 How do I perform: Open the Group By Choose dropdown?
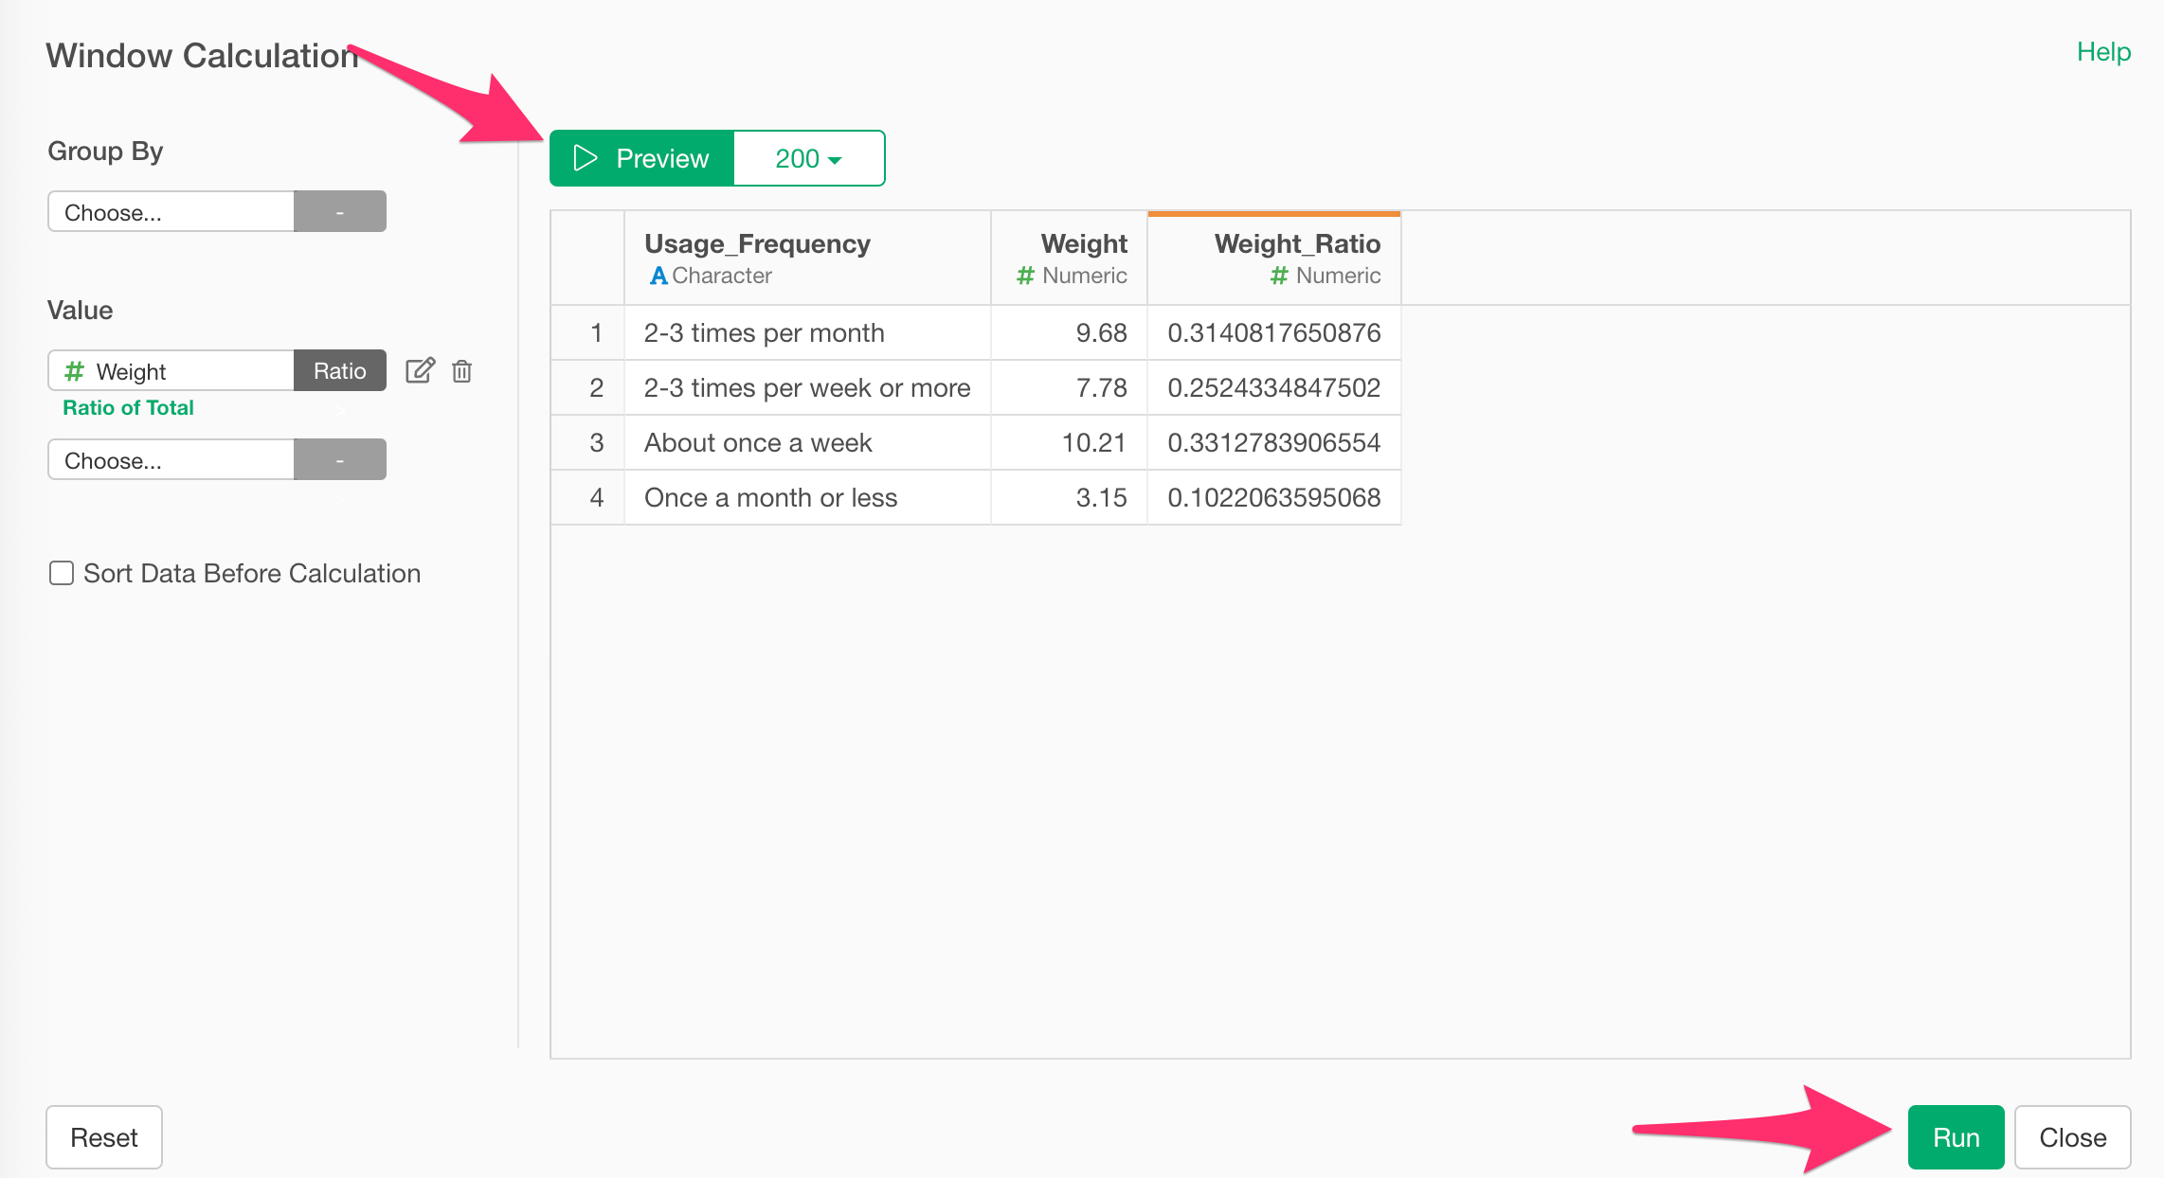tap(171, 211)
